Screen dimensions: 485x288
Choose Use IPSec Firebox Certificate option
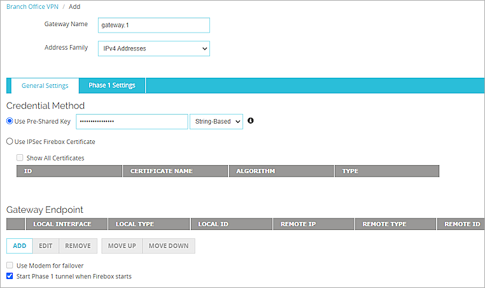click(10, 141)
